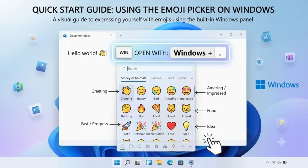Minimize the document window
308x168 pixels.
click(221, 34)
